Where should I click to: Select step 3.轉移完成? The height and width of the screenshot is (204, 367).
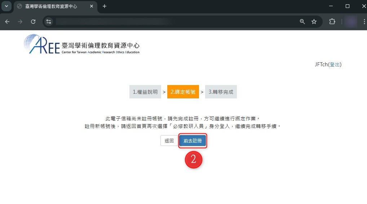click(x=221, y=92)
